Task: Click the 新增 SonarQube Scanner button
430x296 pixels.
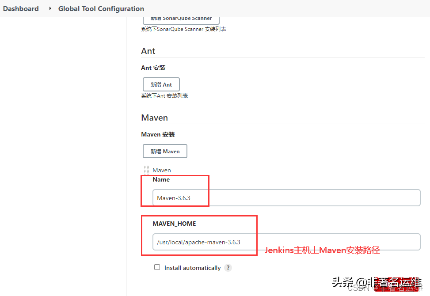Action: point(181,19)
